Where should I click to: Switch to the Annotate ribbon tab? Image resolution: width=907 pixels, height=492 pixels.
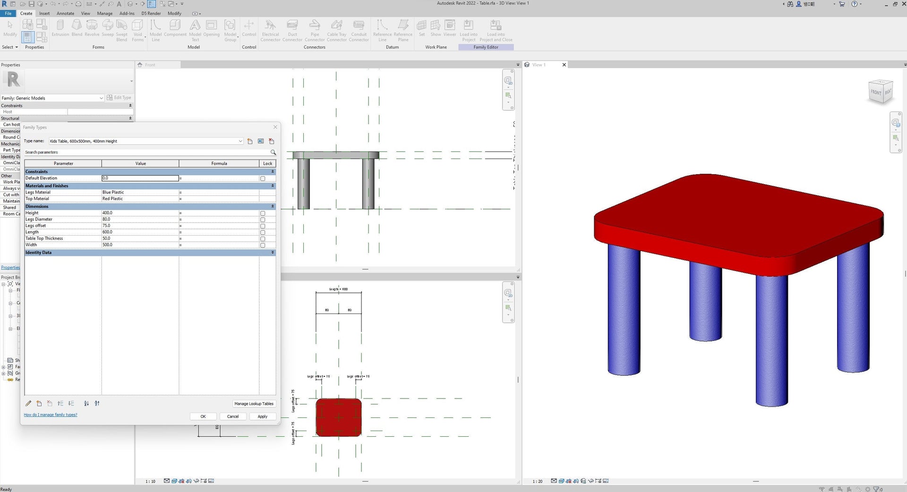(65, 13)
